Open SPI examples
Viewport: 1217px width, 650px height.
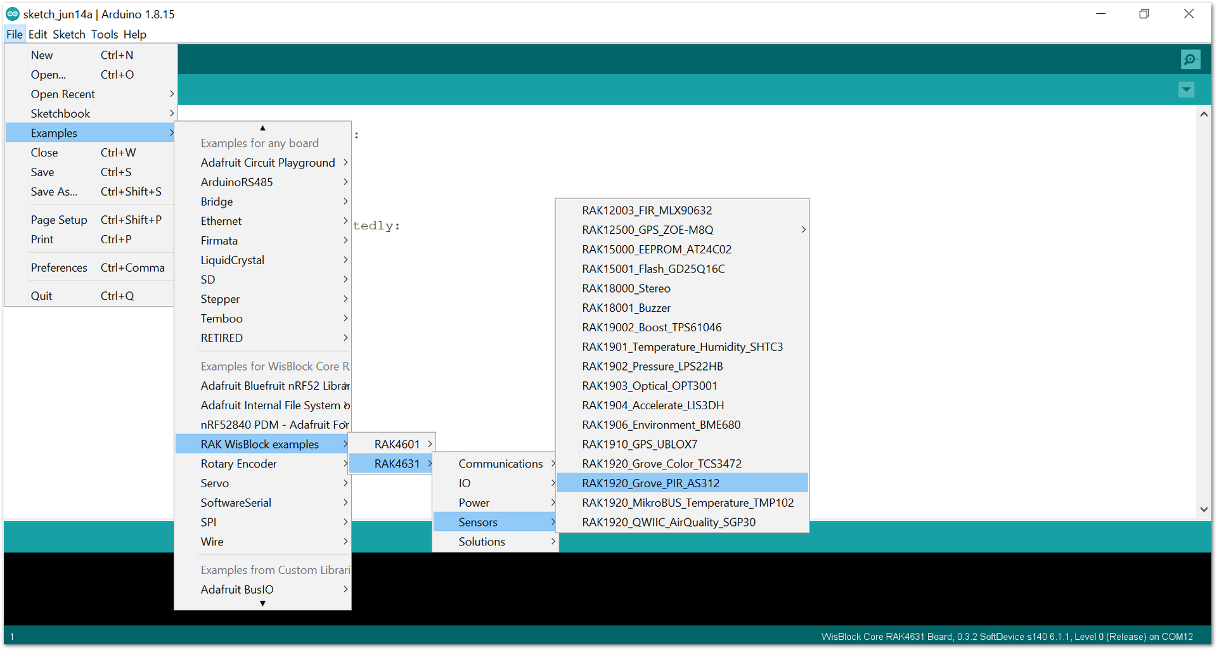tap(262, 523)
